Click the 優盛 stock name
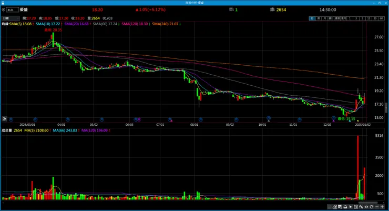389x211 pixels. click(x=24, y=9)
